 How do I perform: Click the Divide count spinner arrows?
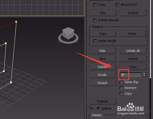pos(144,75)
